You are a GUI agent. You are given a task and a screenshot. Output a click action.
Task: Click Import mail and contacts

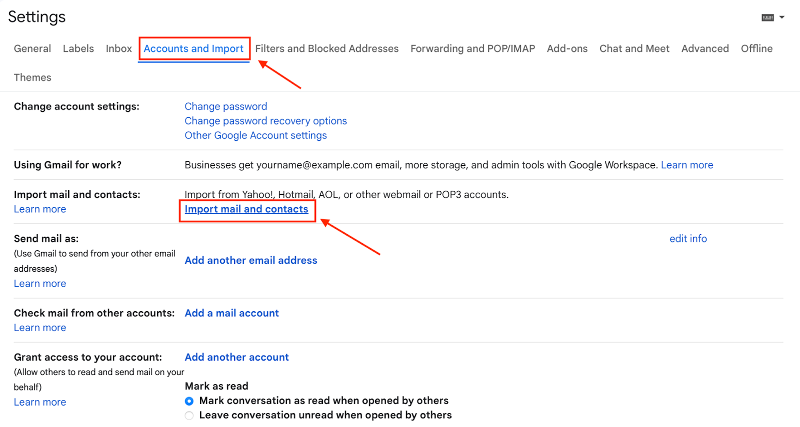[246, 209]
